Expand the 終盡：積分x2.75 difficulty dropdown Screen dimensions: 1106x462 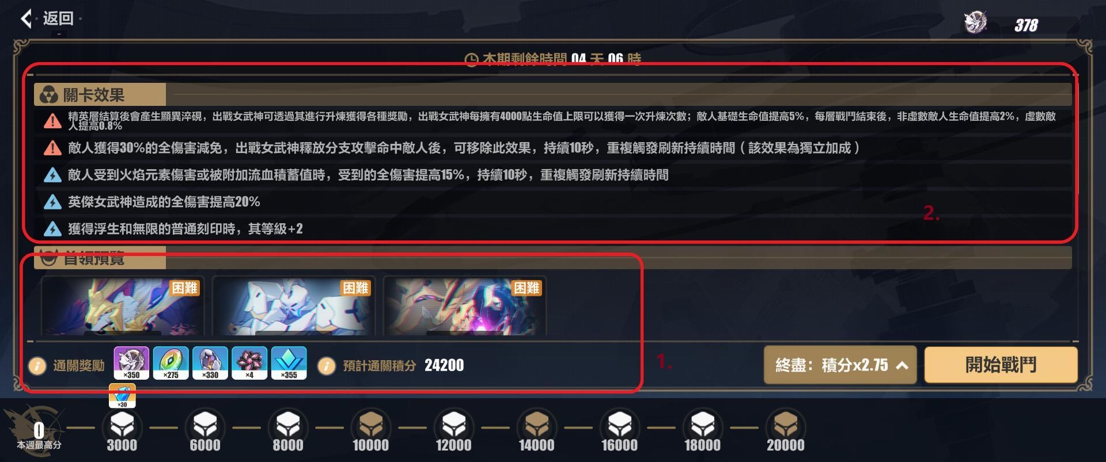pyautogui.click(x=840, y=365)
